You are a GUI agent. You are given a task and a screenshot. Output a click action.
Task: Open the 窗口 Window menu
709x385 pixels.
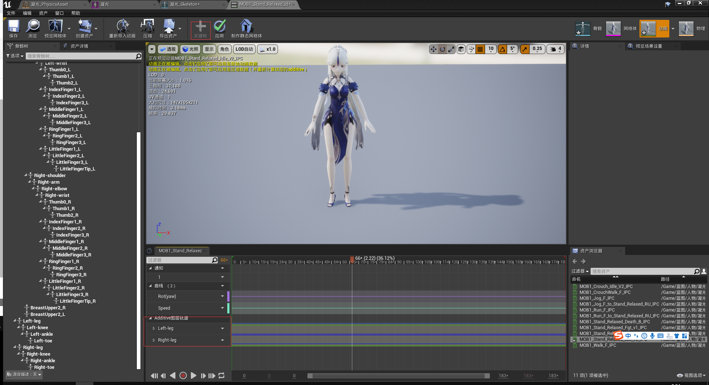(60, 13)
